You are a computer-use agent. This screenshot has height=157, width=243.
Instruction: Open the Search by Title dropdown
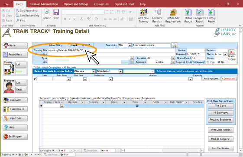(x=130, y=45)
